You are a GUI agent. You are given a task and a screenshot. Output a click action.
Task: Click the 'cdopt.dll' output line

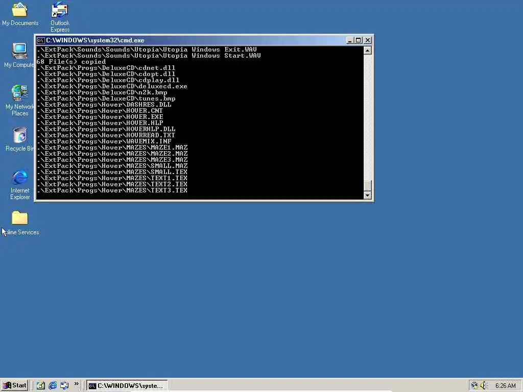106,74
